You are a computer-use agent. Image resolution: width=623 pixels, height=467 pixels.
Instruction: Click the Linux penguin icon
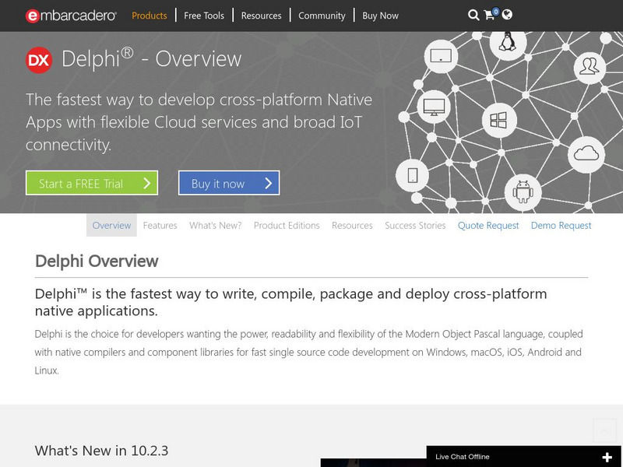tap(508, 42)
